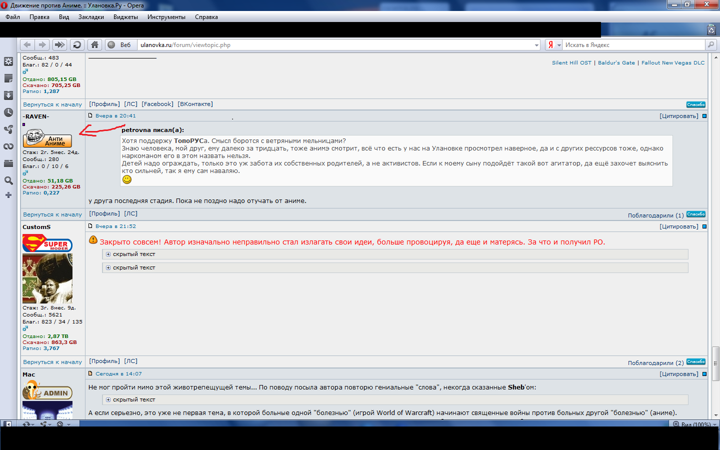Image resolution: width=720 pixels, height=450 pixels.
Task: Open the Notes panel in sidebar
Action: tap(8, 78)
